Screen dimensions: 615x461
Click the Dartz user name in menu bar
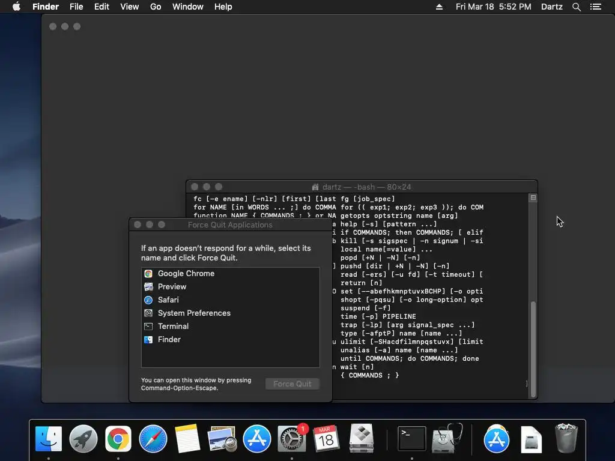552,7
